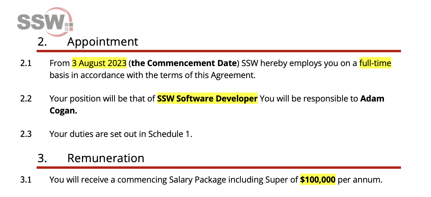Click the red line under Remuneration
This screenshot has width=431, height=197.
[219, 167]
